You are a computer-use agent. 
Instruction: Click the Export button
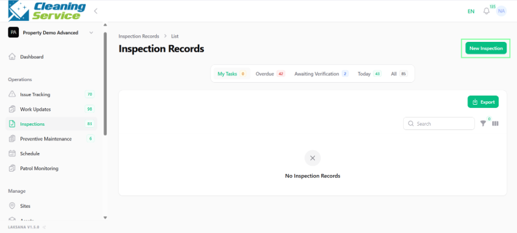point(483,102)
